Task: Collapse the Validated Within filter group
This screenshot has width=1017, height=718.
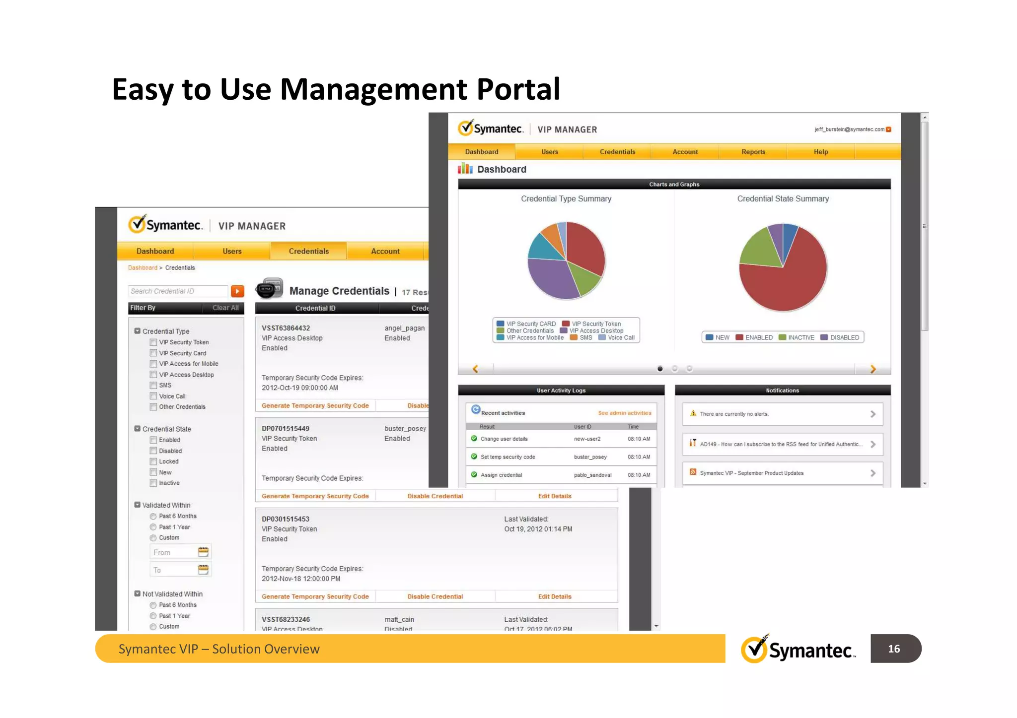Action: point(138,505)
